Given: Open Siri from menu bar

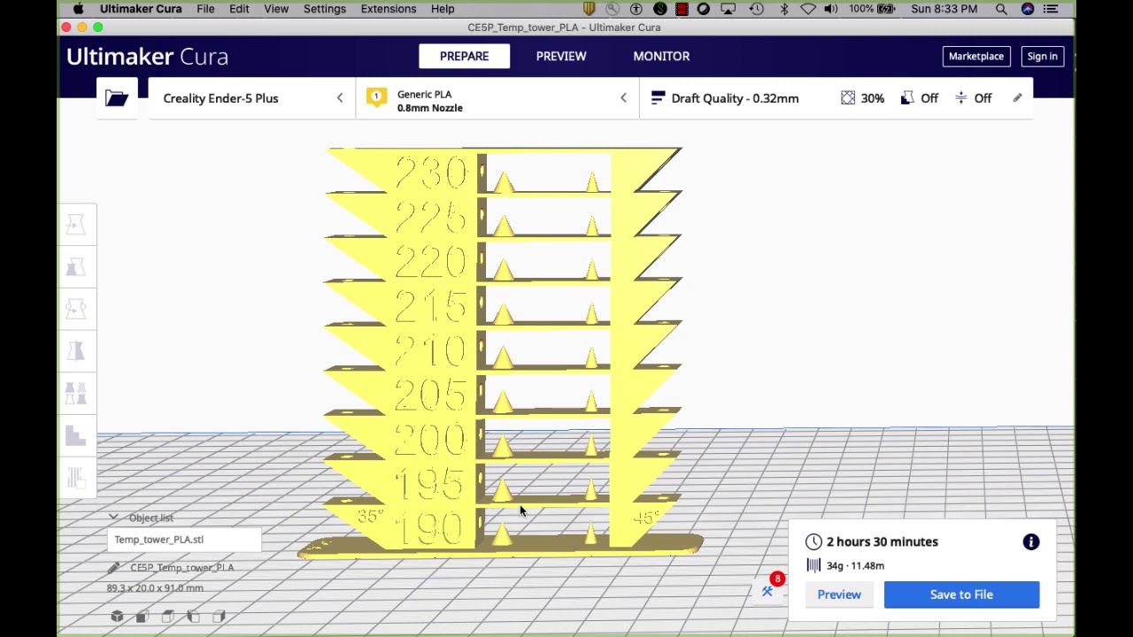Looking at the screenshot, I should coord(1028,9).
